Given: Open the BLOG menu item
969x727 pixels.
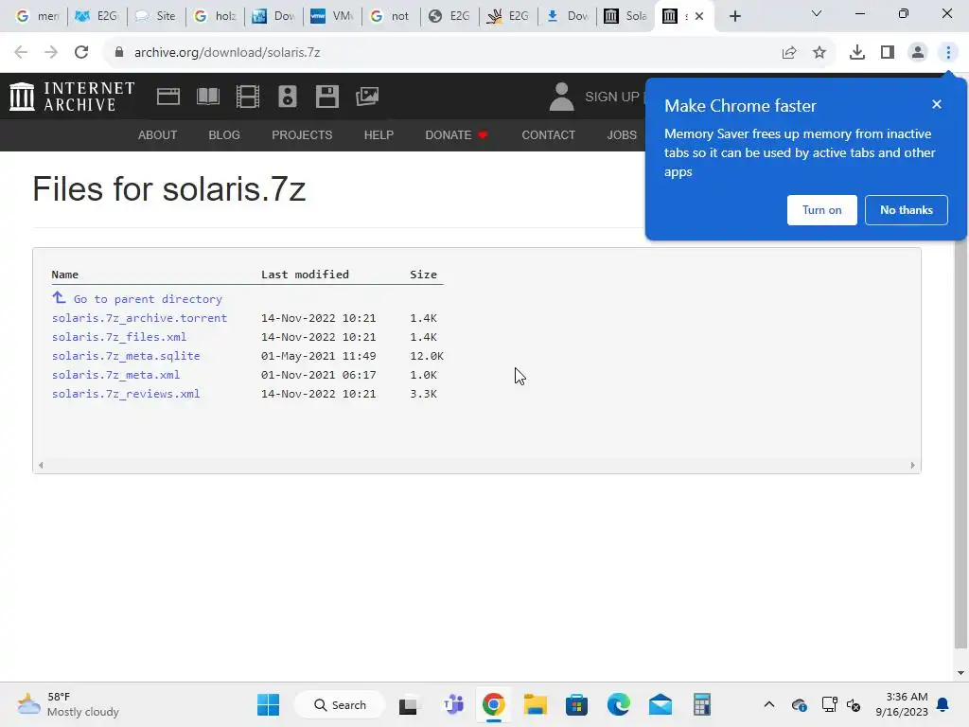Looking at the screenshot, I should point(224,134).
